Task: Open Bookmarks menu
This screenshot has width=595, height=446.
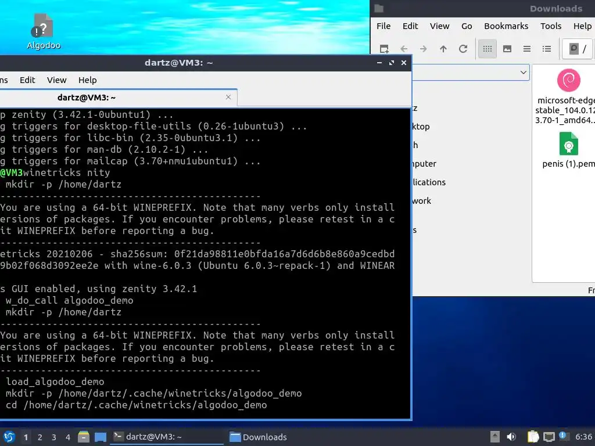Action: 506,26
